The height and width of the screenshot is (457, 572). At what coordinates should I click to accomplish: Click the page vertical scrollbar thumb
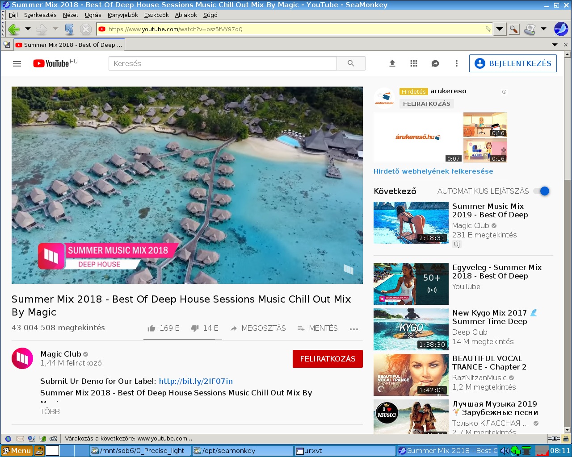click(x=568, y=119)
